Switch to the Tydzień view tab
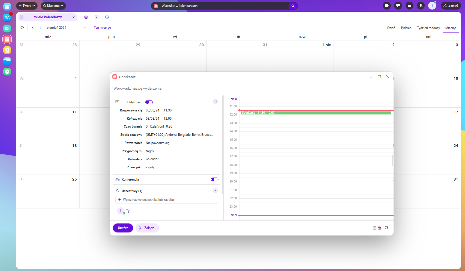The width and height of the screenshot is (465, 271). pos(406,28)
